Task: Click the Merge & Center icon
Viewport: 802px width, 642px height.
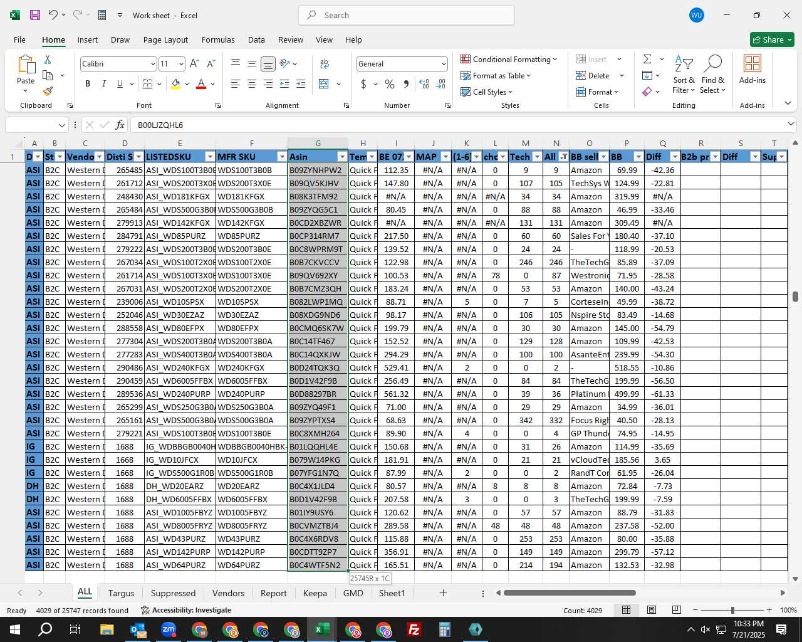Action: click(324, 84)
